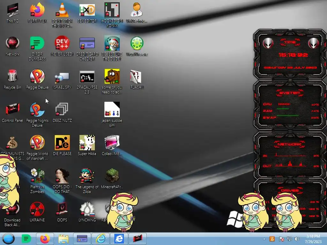Click the orange tray notification icon
Viewport: 327px width, 245px height.
coord(272,239)
